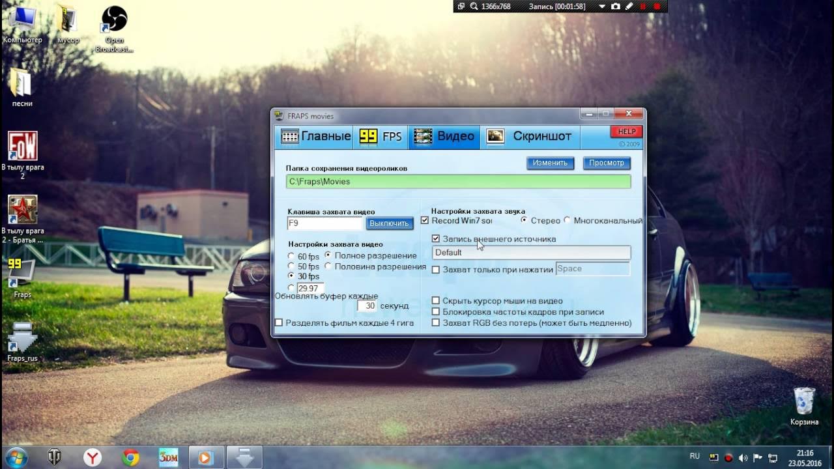Click the F9 video capture hotkey field

pos(324,223)
